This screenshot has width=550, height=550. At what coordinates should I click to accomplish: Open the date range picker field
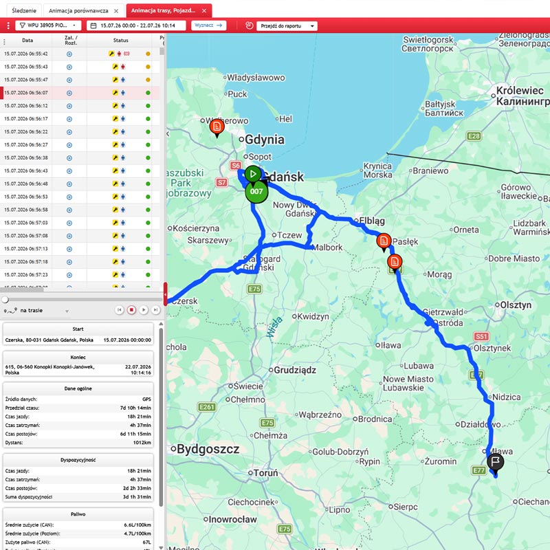(136, 25)
